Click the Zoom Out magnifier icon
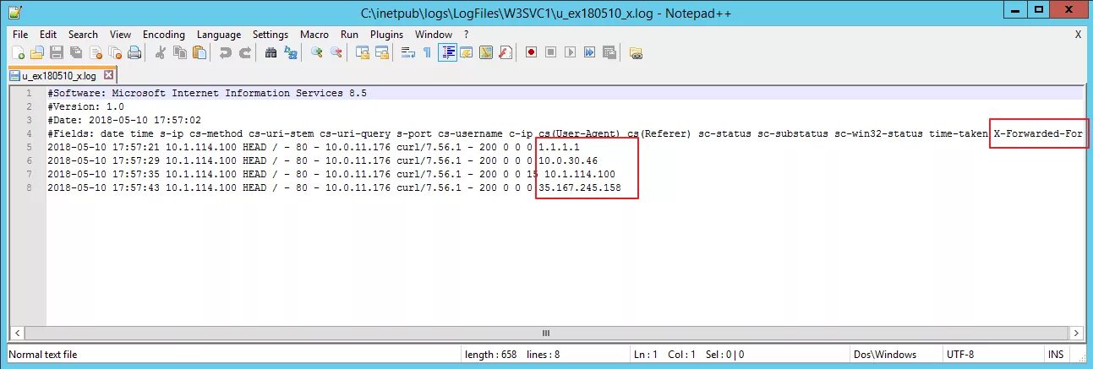 point(336,52)
